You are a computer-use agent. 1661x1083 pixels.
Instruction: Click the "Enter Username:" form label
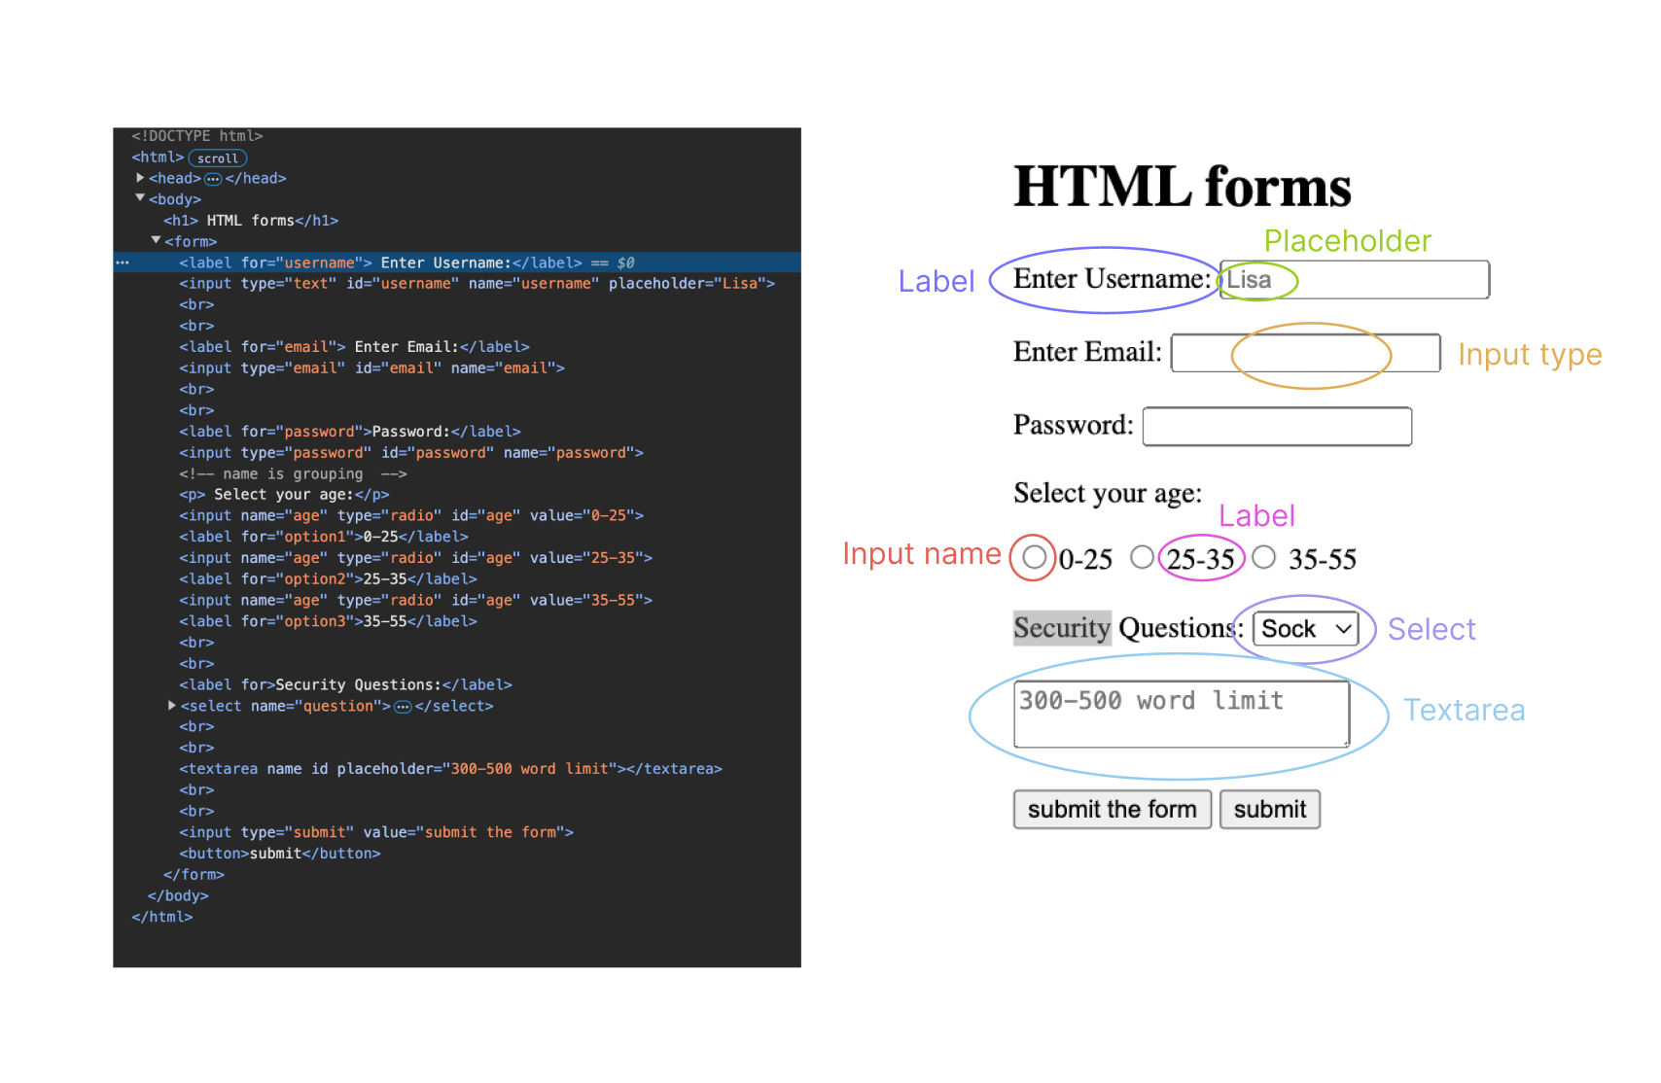1112,279
